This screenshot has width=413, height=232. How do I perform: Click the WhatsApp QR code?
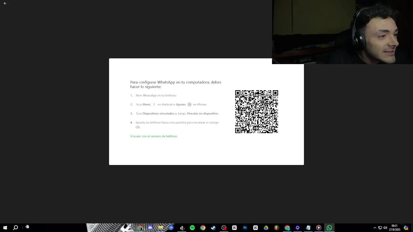257,111
